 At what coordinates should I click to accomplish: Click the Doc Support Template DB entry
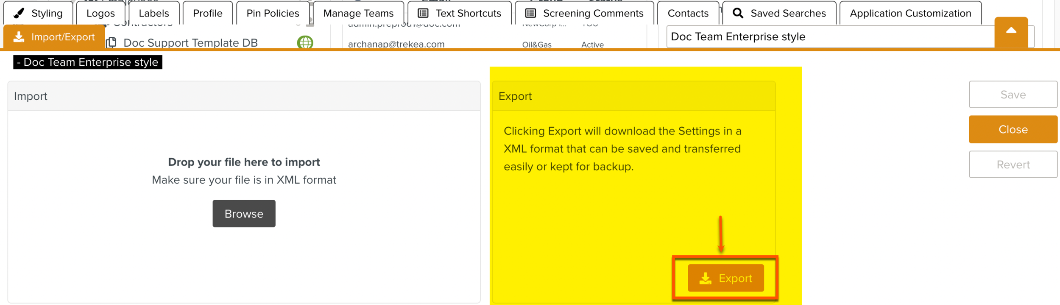190,43
